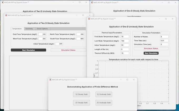Select the South Face Temperature field
Screen dimensions: 179x111
click(x=80, y=39)
